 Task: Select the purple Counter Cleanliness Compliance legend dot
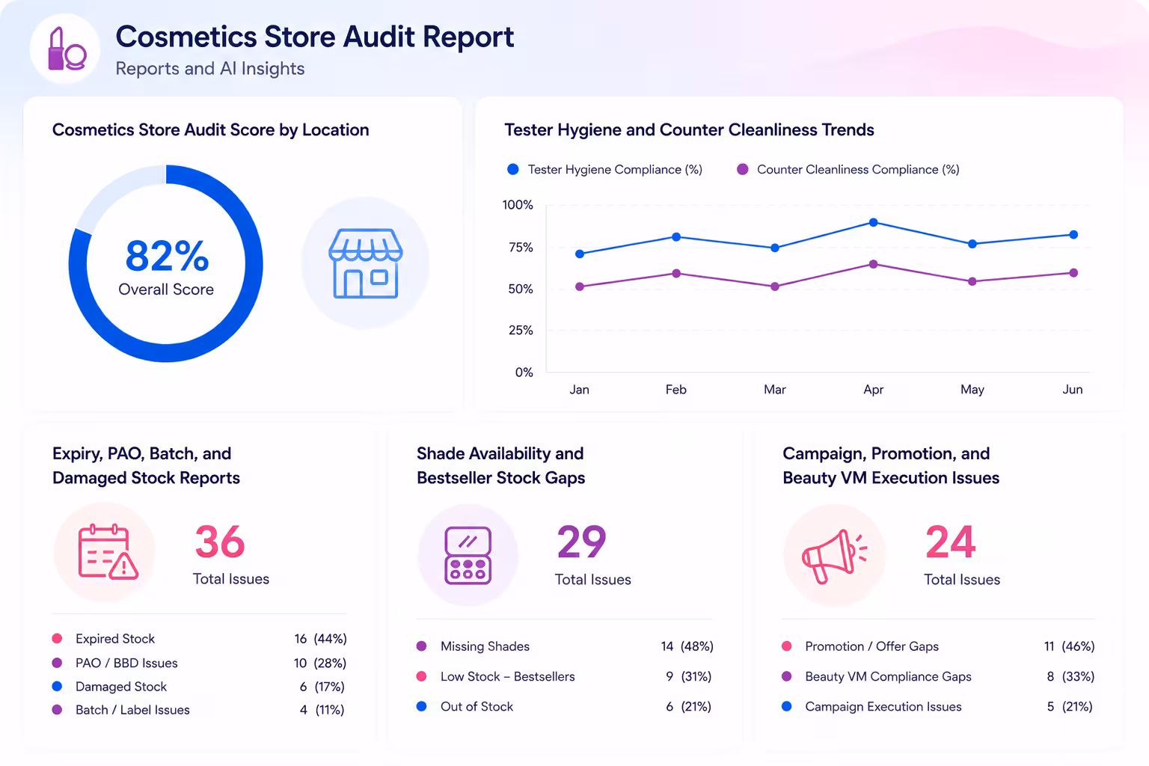[x=743, y=170]
